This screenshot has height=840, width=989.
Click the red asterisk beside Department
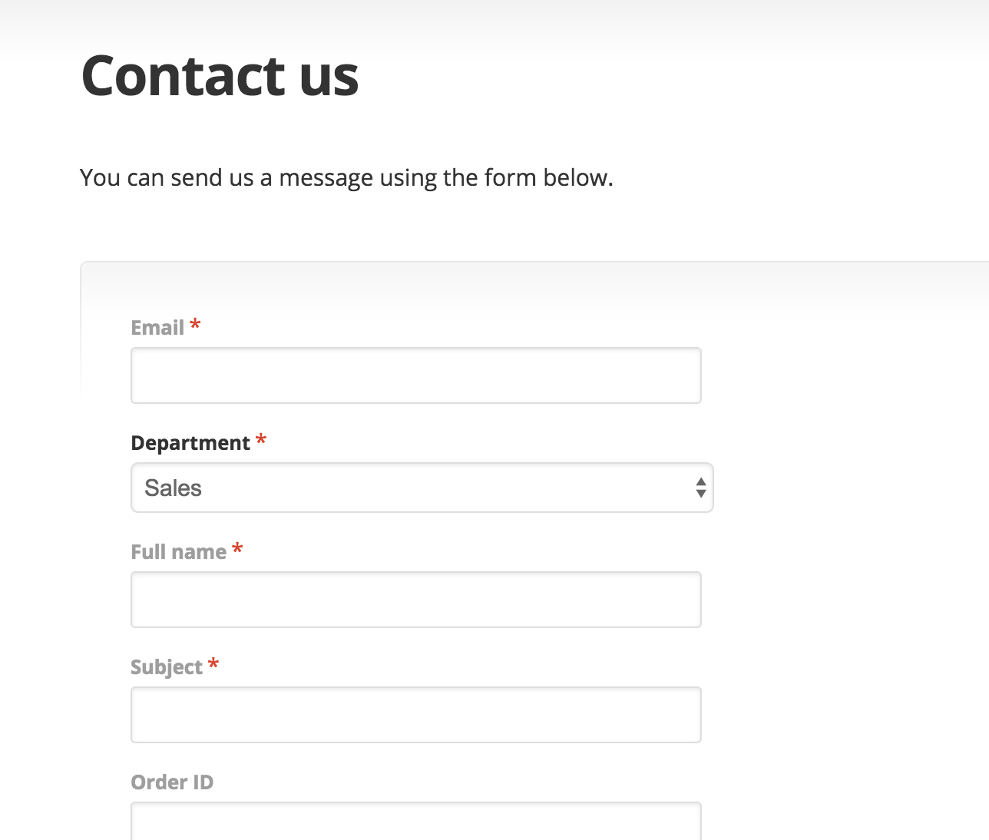pos(261,440)
